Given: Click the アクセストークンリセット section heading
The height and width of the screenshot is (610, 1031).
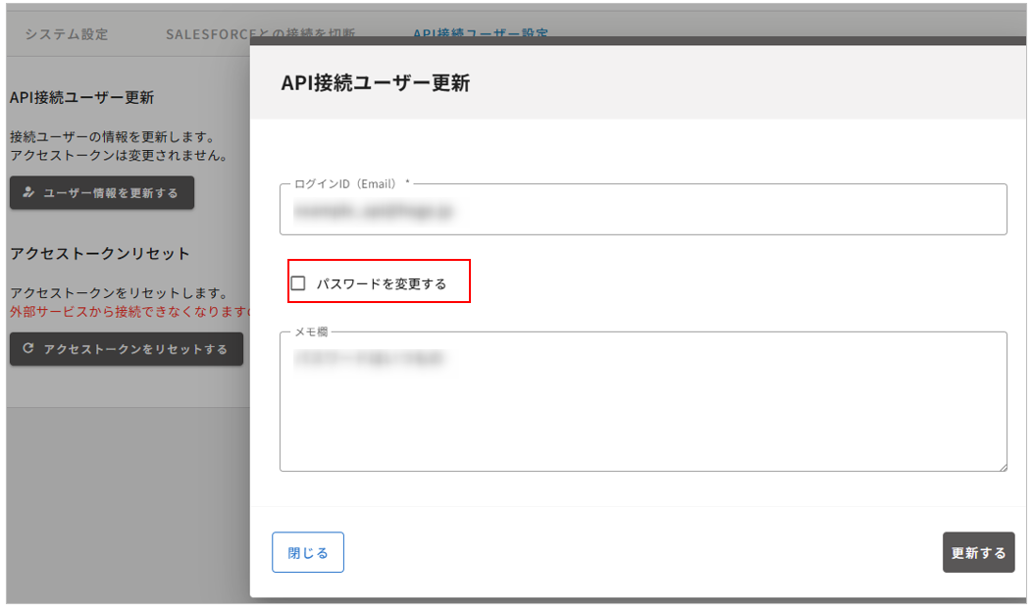Looking at the screenshot, I should click(x=100, y=253).
